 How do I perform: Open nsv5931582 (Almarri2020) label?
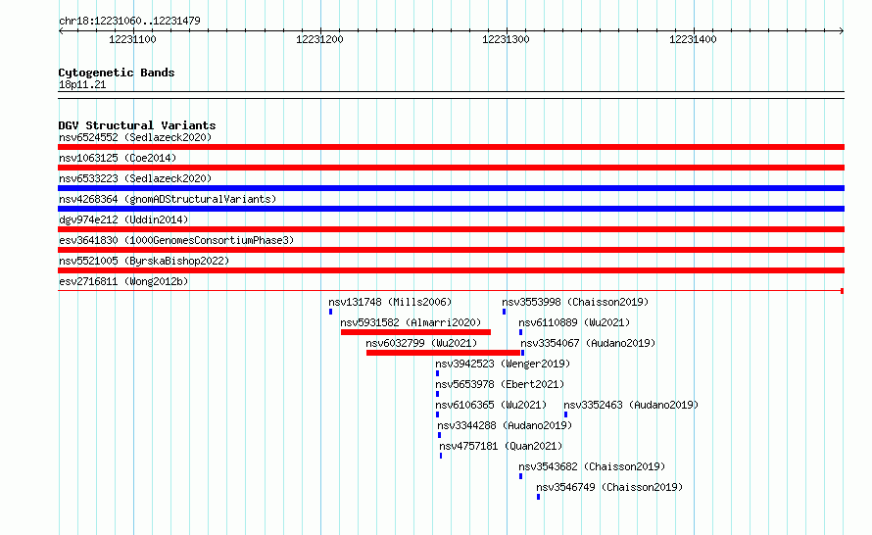tap(411, 322)
